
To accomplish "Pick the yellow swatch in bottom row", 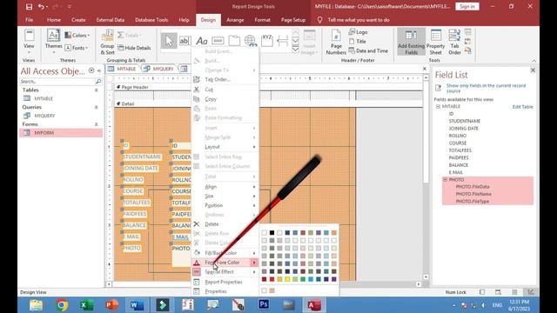I will click(x=287, y=279).
